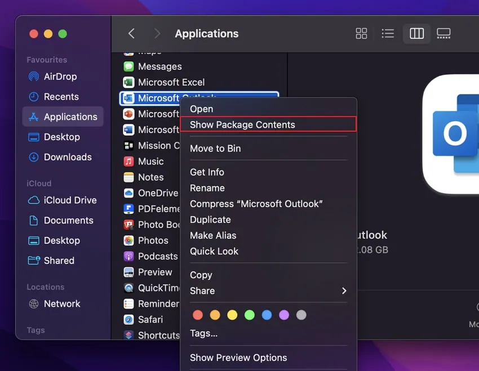Click the QuickTime Player app icon
This screenshot has height=371, width=479.
(x=128, y=288)
